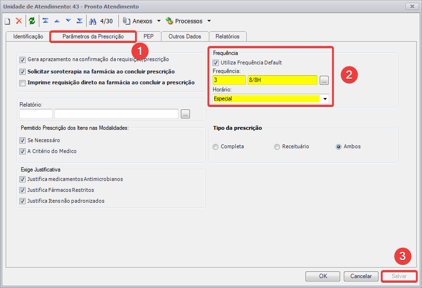Image resolution: width=422 pixels, height=288 pixels.
Task: Go to previous record up arrow
Action: point(57,21)
